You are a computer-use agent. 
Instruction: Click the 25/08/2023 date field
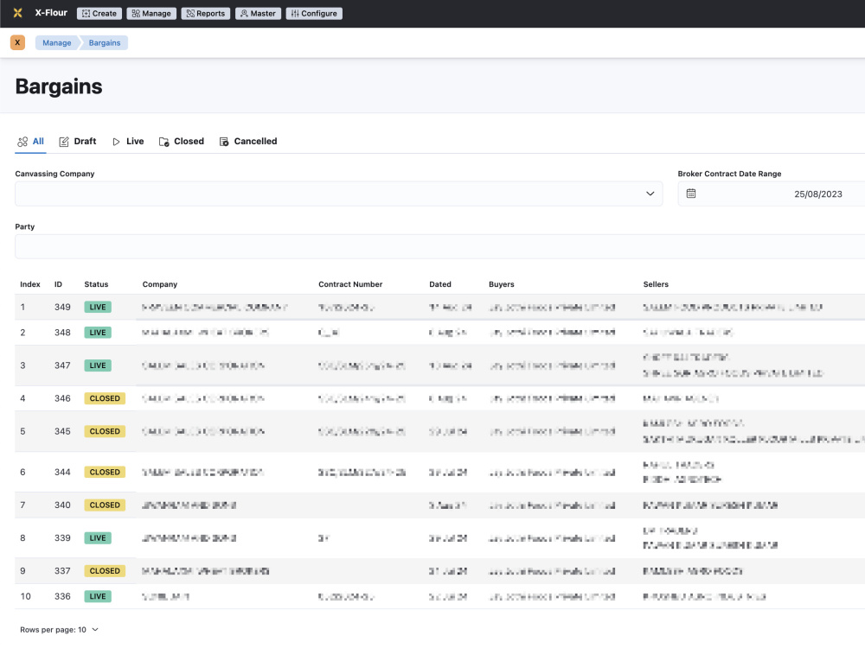tap(818, 194)
